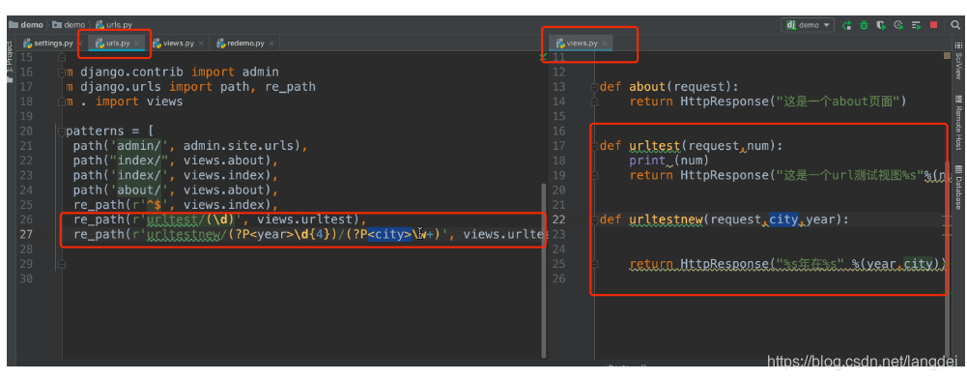Click the SciView grid icon in right sidebar
Screen dimensions: 967x380
click(x=958, y=45)
